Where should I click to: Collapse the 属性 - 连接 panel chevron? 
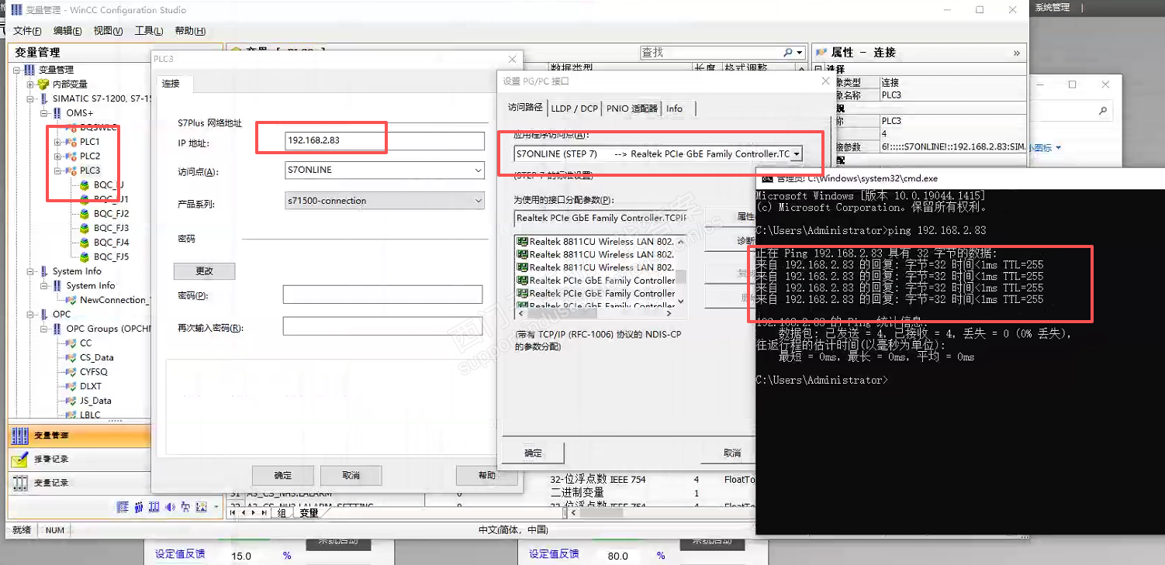[1016, 53]
